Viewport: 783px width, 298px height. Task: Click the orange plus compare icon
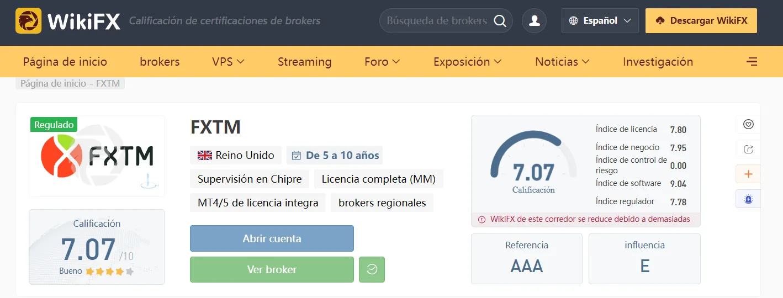[748, 174]
